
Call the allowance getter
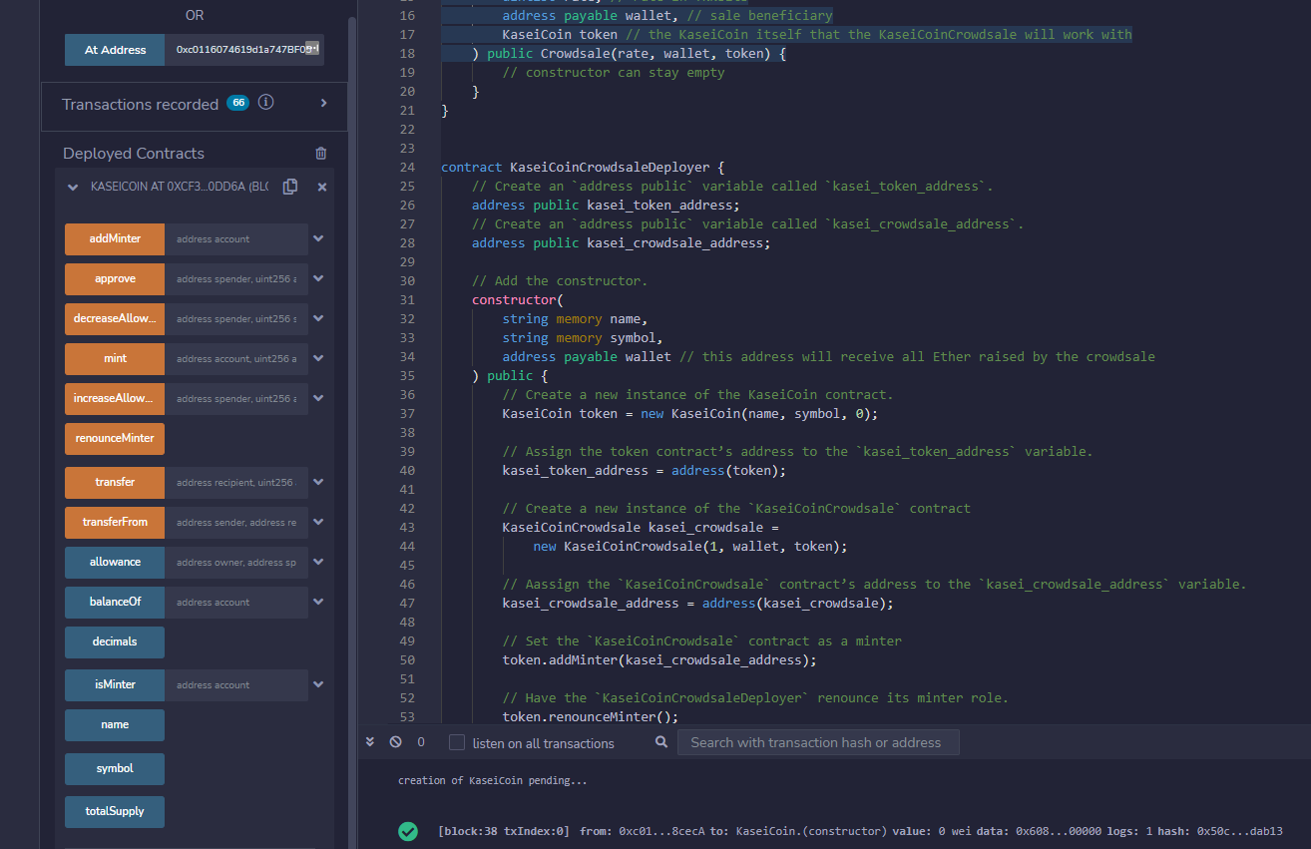115,562
